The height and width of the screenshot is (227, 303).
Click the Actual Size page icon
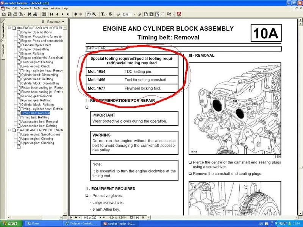pyautogui.click(x=146, y=14)
